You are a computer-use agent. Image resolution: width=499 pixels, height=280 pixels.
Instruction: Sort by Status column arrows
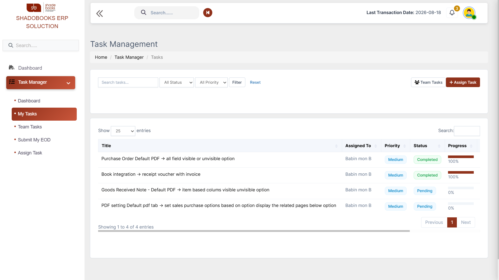pos(439,146)
